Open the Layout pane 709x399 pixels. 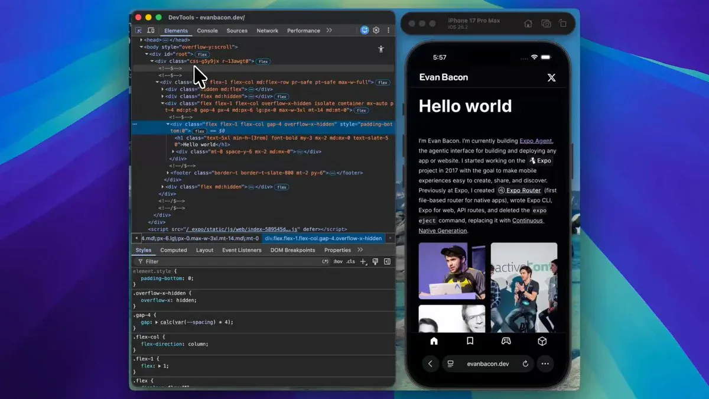point(204,250)
